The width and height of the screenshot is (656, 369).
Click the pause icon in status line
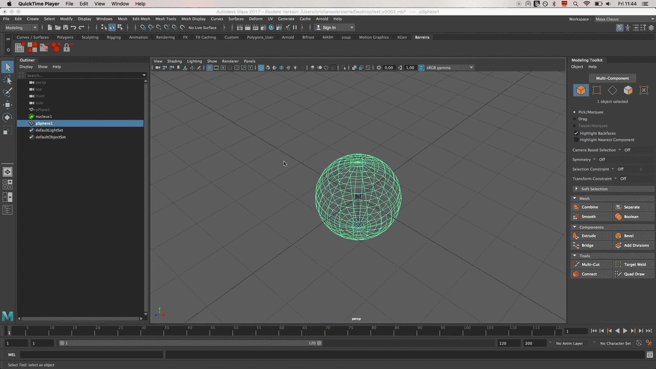pos(295,27)
